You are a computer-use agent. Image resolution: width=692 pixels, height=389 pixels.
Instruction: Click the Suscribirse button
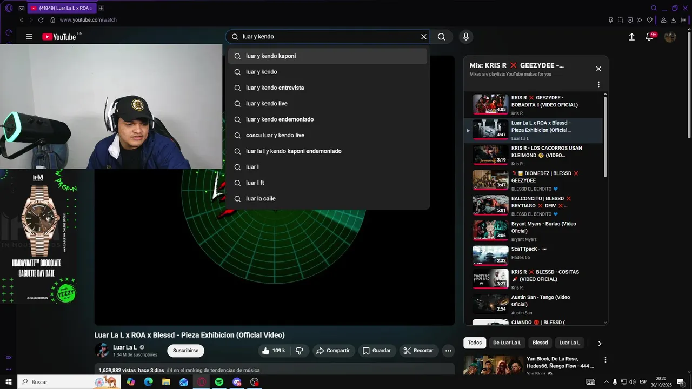click(185, 351)
